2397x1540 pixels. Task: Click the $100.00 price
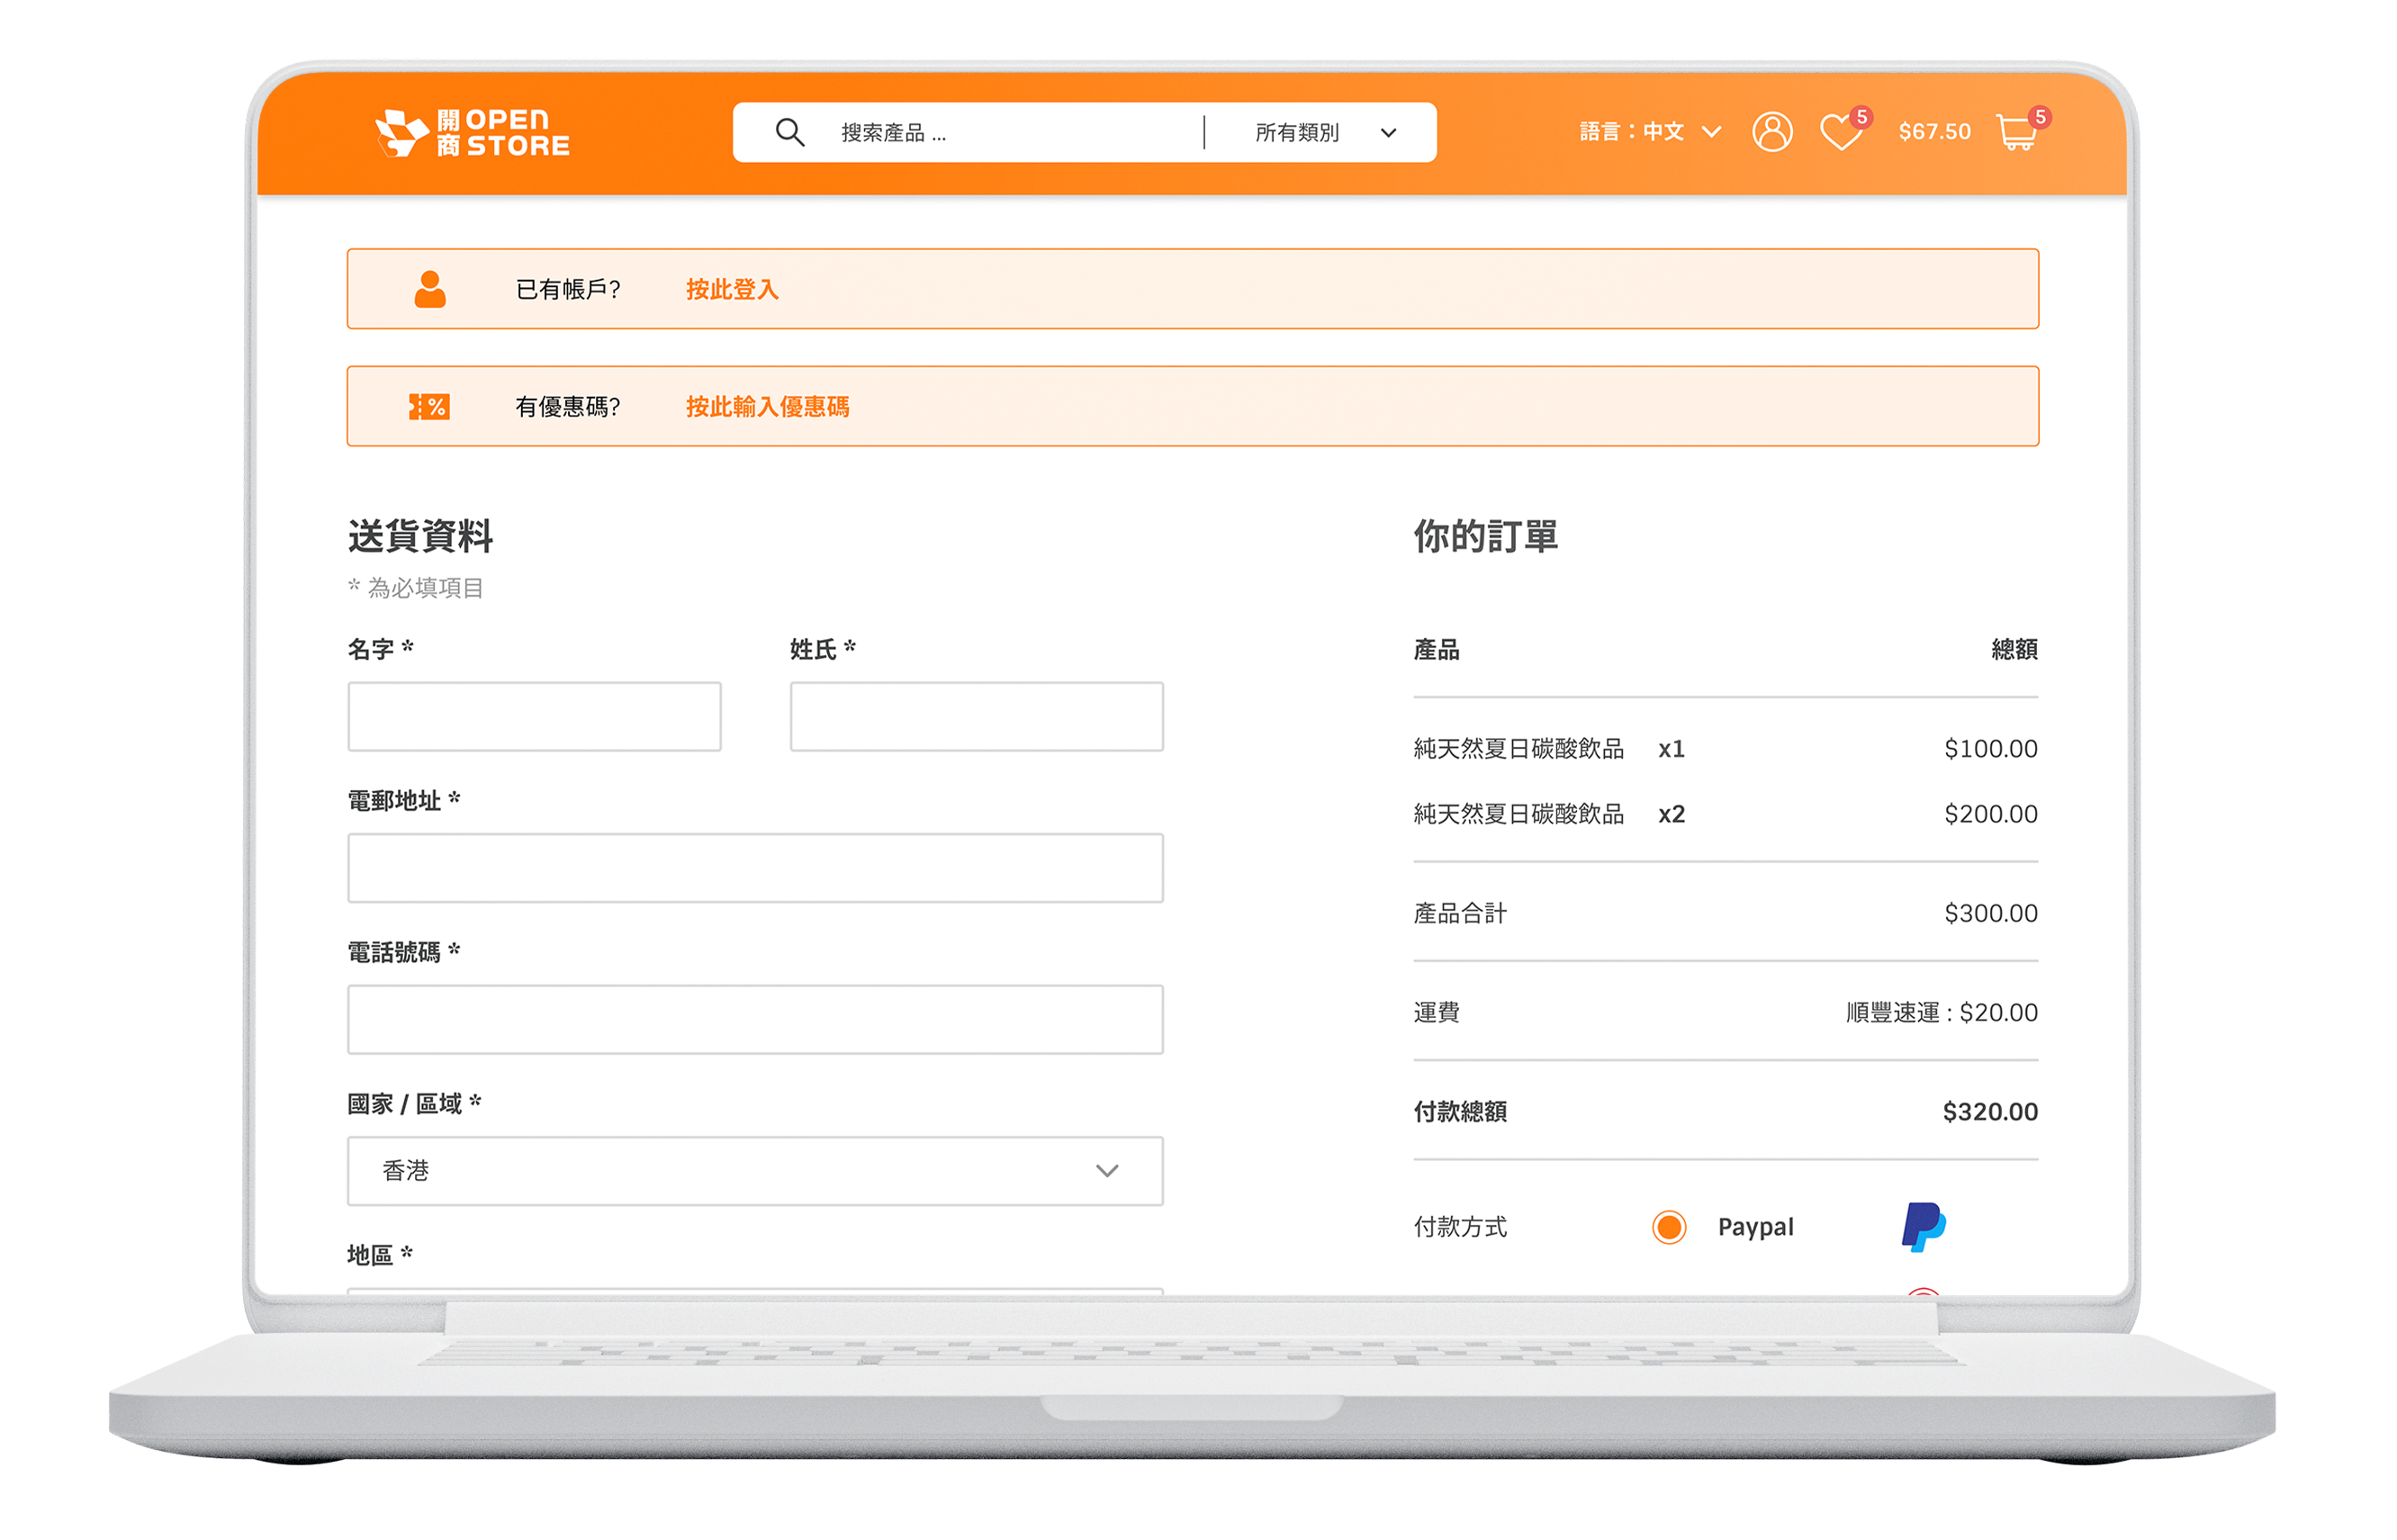[1990, 749]
